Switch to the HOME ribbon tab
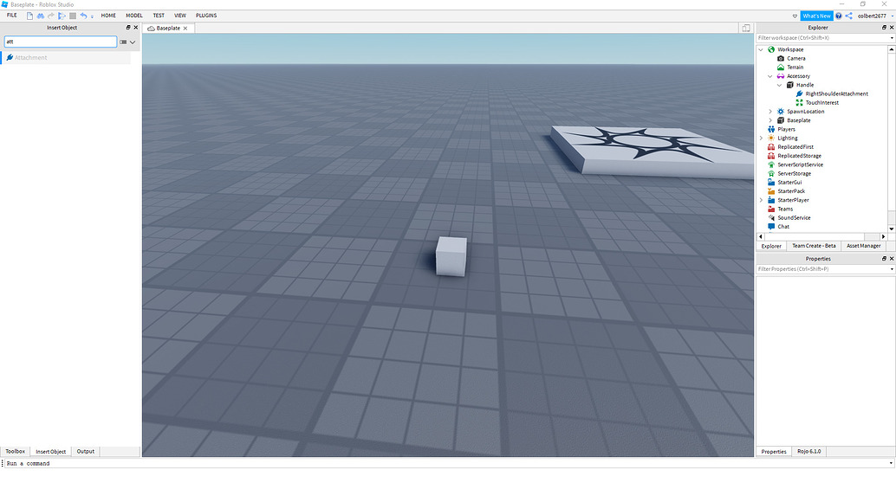896x483 pixels. (108, 16)
